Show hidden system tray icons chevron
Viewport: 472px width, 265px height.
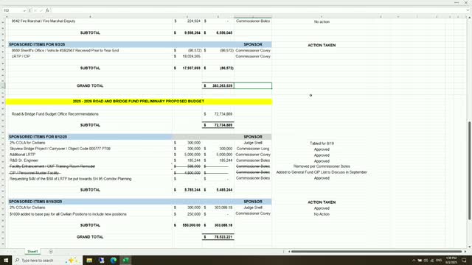414,260
